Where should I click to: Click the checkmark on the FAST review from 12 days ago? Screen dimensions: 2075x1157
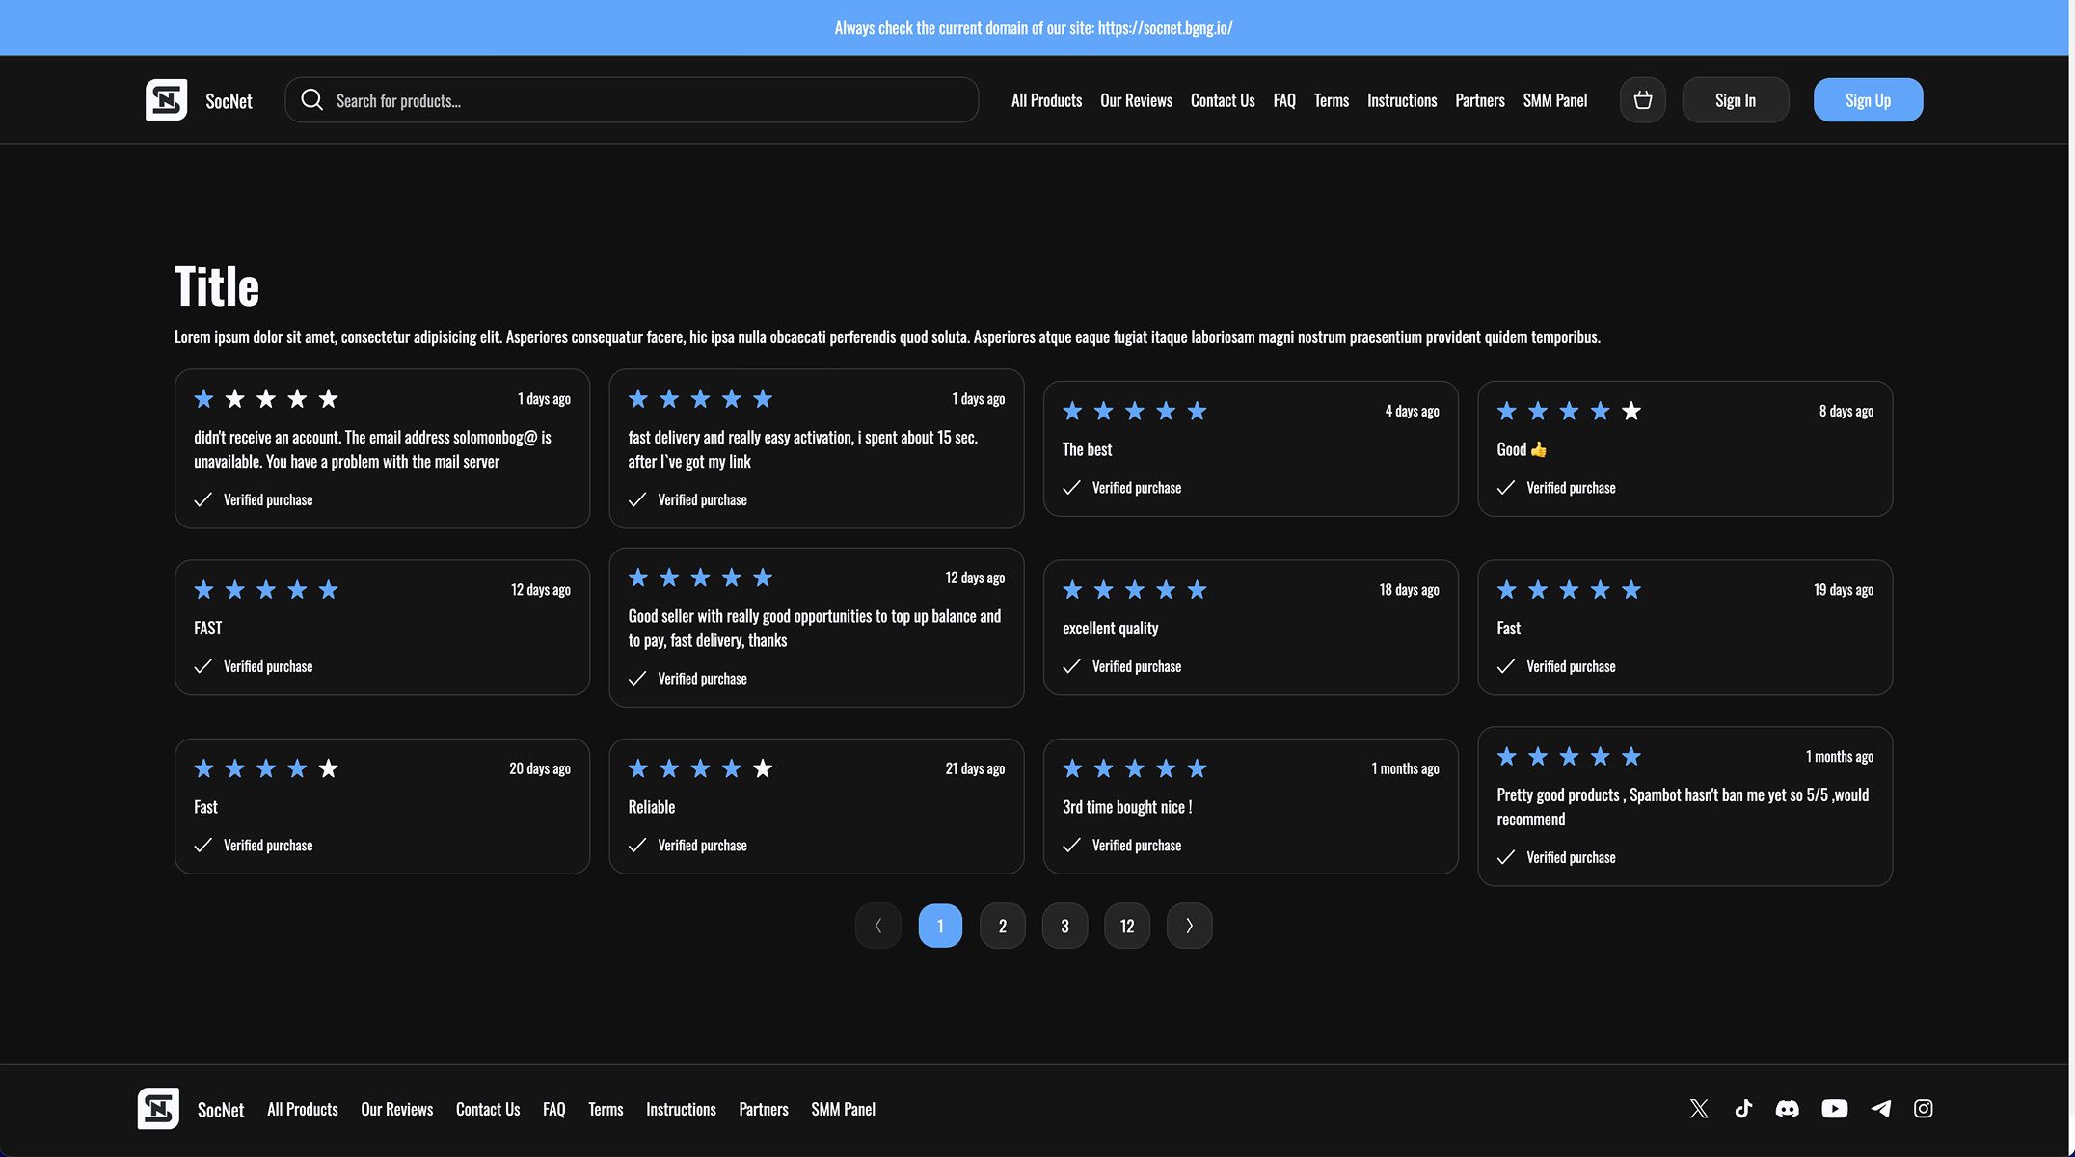202,666
